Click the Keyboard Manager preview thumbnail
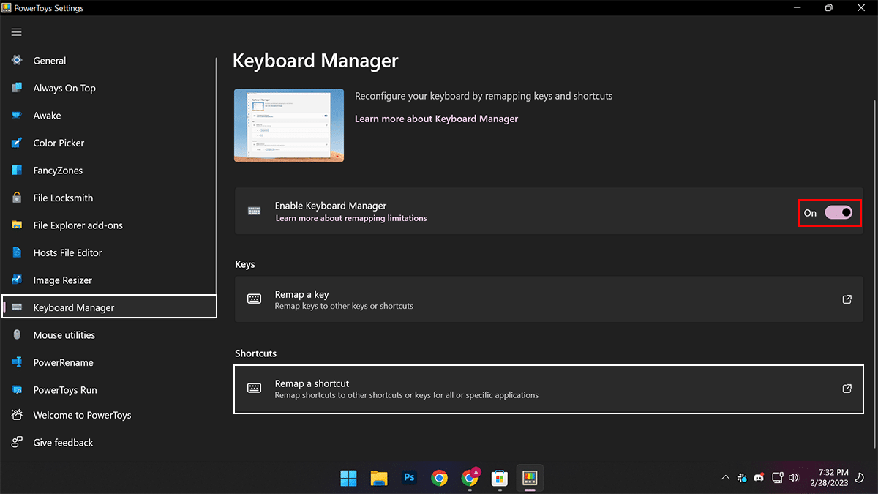 pos(289,125)
